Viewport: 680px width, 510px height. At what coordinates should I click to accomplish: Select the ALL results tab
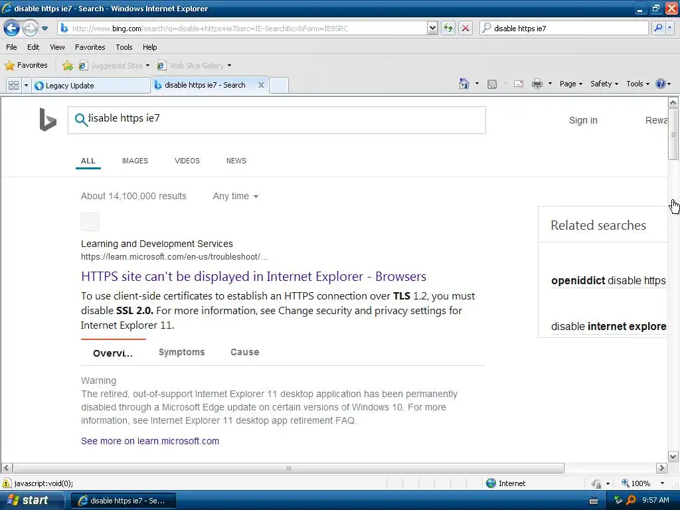(x=88, y=161)
